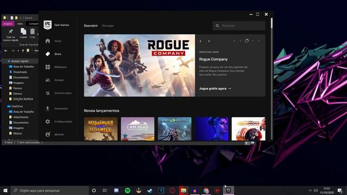The image size is (347, 195).
Task: Select OneDrive in the Explorer tree
Action: click(17, 106)
